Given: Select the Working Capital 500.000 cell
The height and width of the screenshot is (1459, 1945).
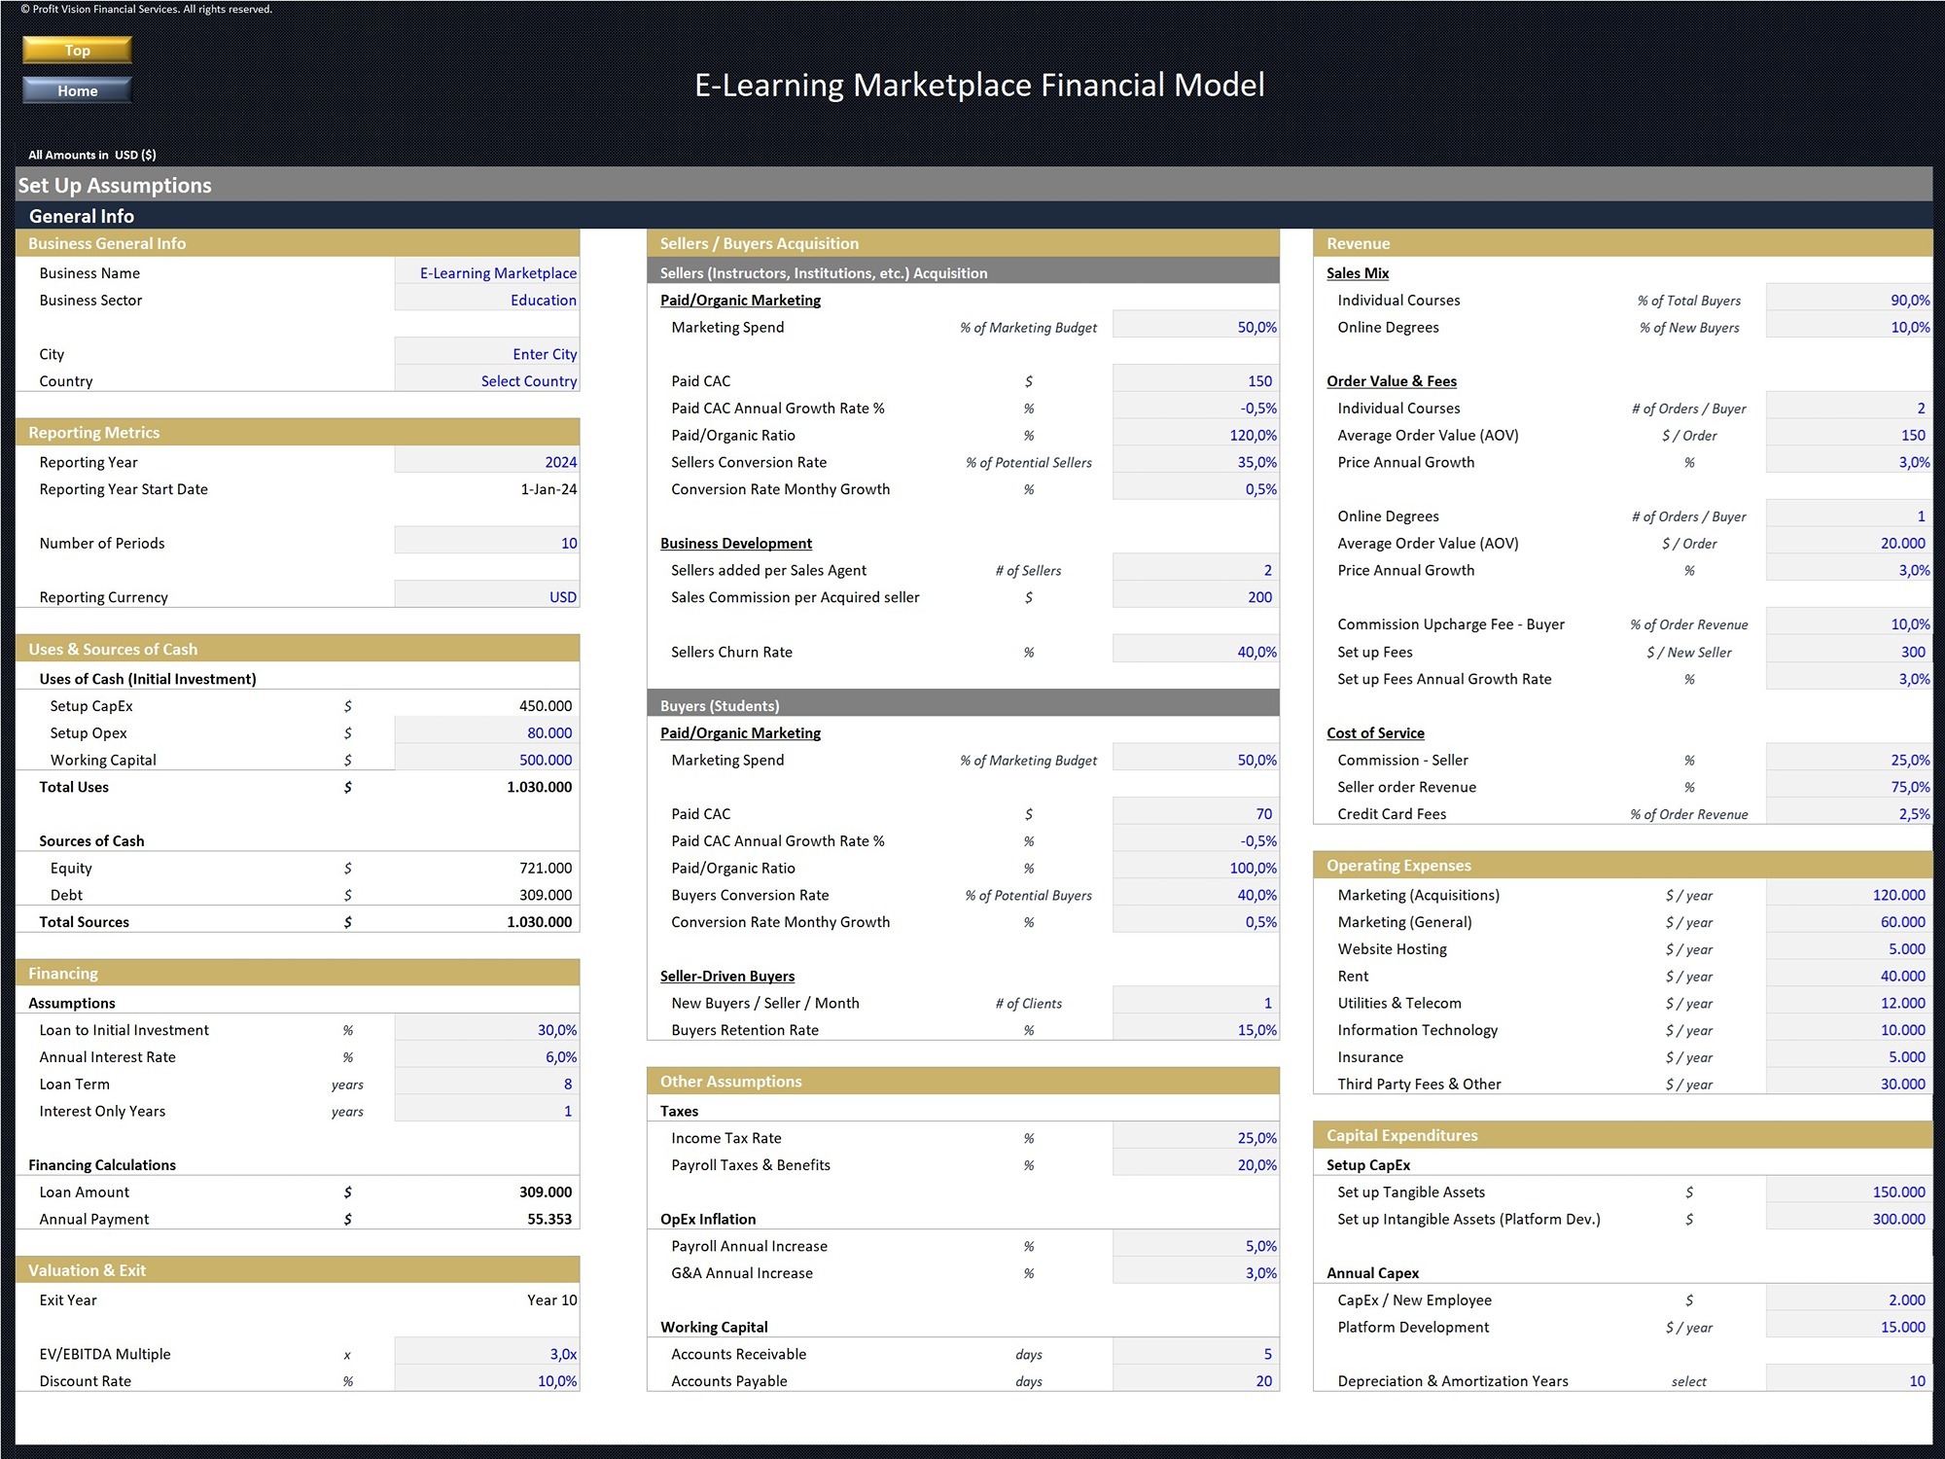Looking at the screenshot, I should [x=486, y=760].
